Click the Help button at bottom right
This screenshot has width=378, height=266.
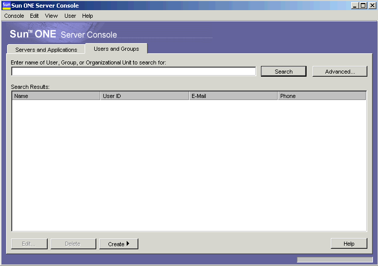coord(349,244)
